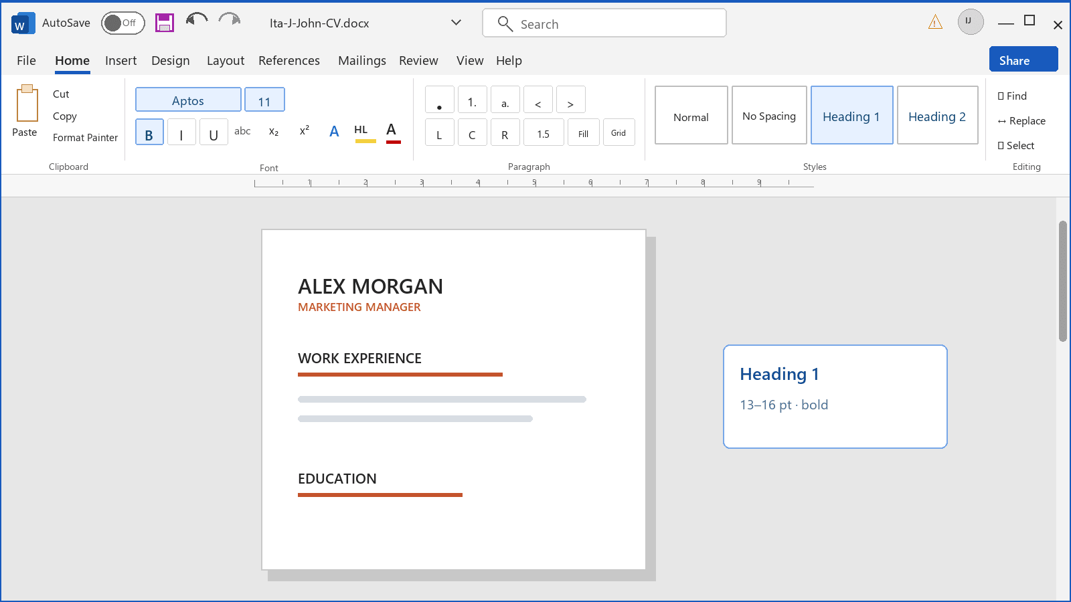This screenshot has height=602, width=1071.
Task: Switch to the Insert tab
Action: click(x=121, y=60)
